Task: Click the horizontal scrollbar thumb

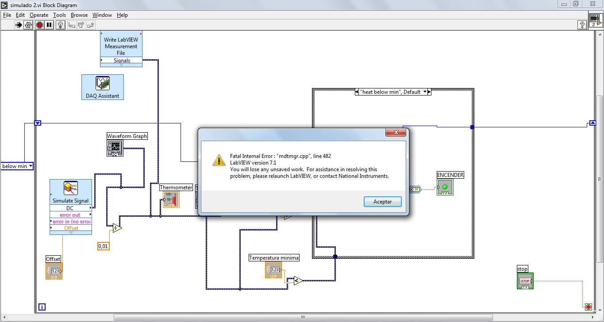Action: [303, 317]
